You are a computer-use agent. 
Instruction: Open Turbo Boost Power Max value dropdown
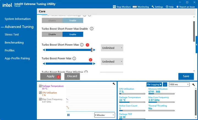[112, 62]
